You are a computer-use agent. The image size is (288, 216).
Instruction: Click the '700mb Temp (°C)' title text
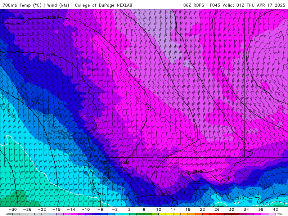pyautogui.click(x=22, y=5)
